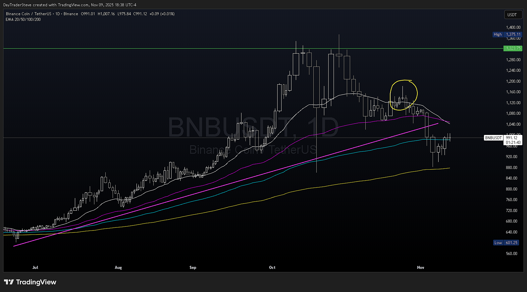Click the 760.00 price axis label
Viewport: 527px width, 292px height.
point(511,200)
